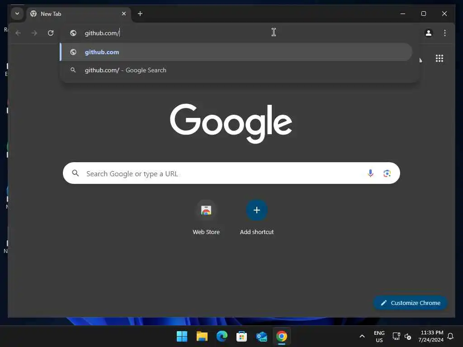The image size is (463, 347).
Task: Close the New Tab tab
Action: tap(124, 14)
